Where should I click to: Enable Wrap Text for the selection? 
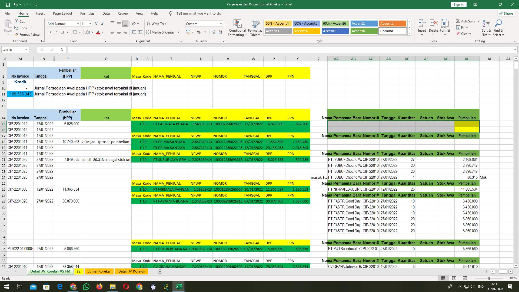coord(156,24)
